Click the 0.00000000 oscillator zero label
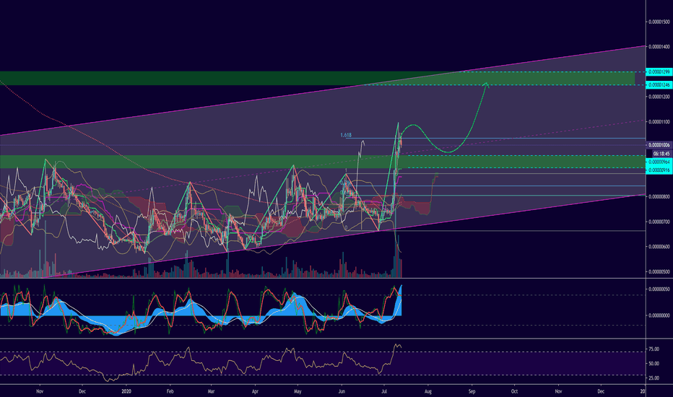The height and width of the screenshot is (397, 673). [x=659, y=315]
